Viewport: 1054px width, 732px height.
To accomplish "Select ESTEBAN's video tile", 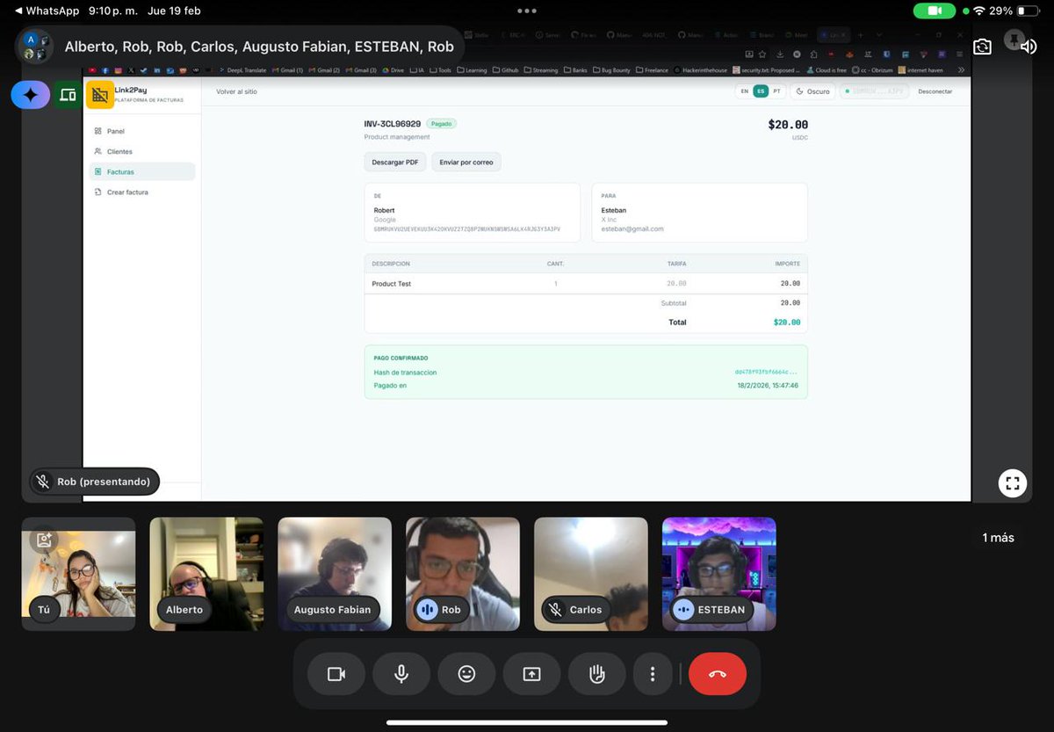I will click(719, 574).
